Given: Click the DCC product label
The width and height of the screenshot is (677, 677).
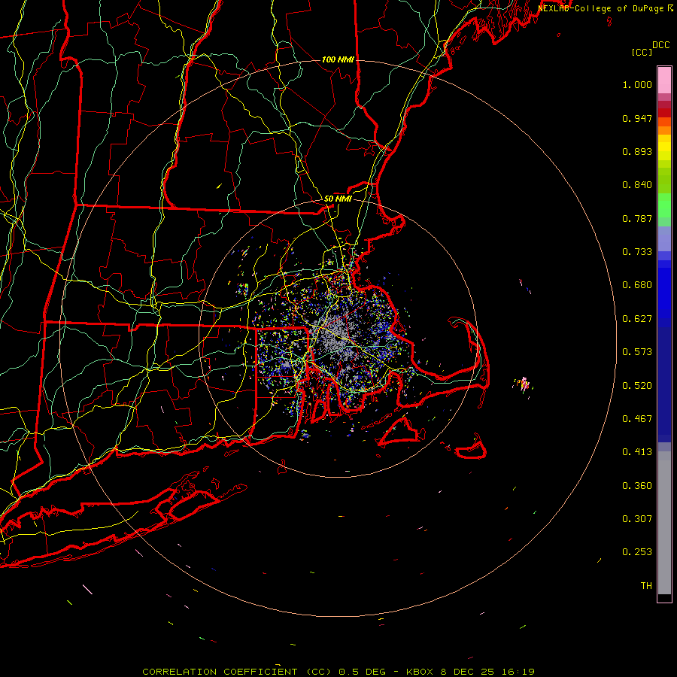Looking at the screenshot, I should [x=660, y=45].
